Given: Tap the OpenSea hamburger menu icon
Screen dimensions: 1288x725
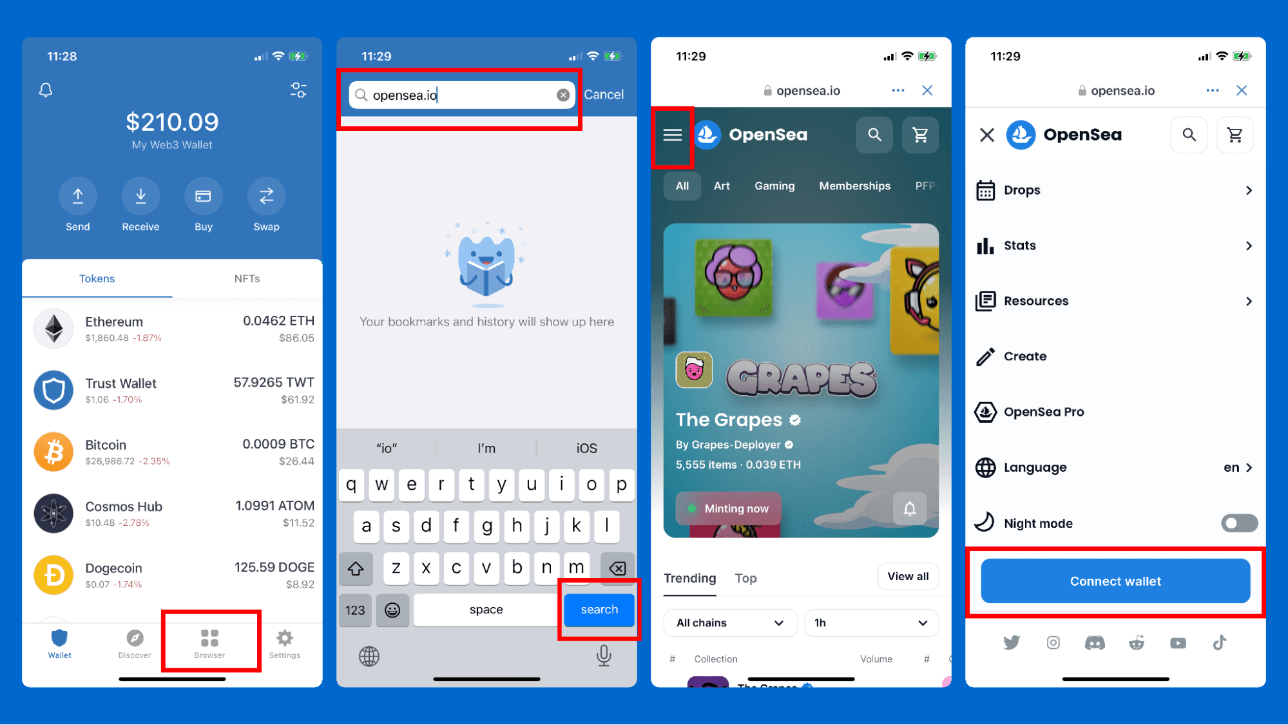Looking at the screenshot, I should [673, 135].
